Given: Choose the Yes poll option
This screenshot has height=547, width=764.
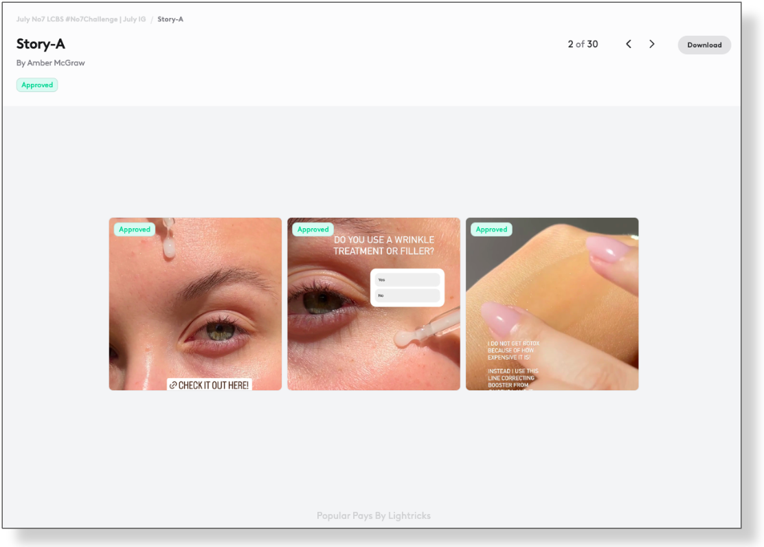Looking at the screenshot, I should tap(407, 280).
